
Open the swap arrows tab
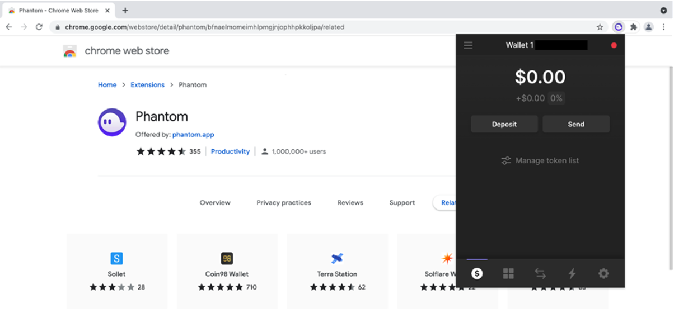tap(540, 273)
